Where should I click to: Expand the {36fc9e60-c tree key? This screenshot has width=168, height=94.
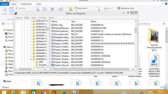[x=31, y=36]
